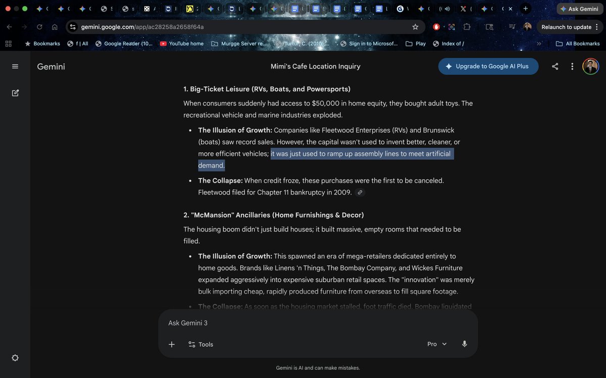This screenshot has height=378, width=606.
Task: Open the Chrome profile avatar in the toolbar
Action: (527, 27)
